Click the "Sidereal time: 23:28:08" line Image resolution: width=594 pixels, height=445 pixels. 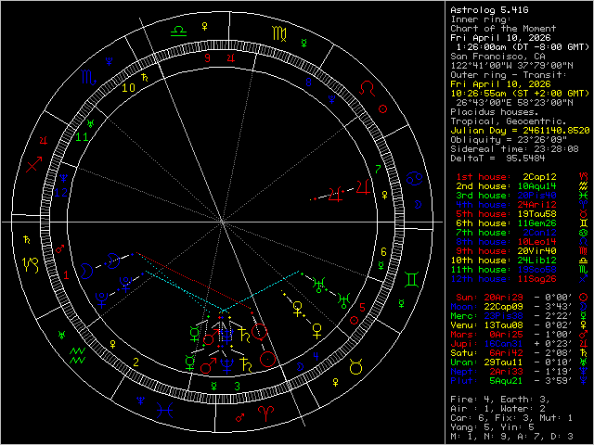coord(514,149)
